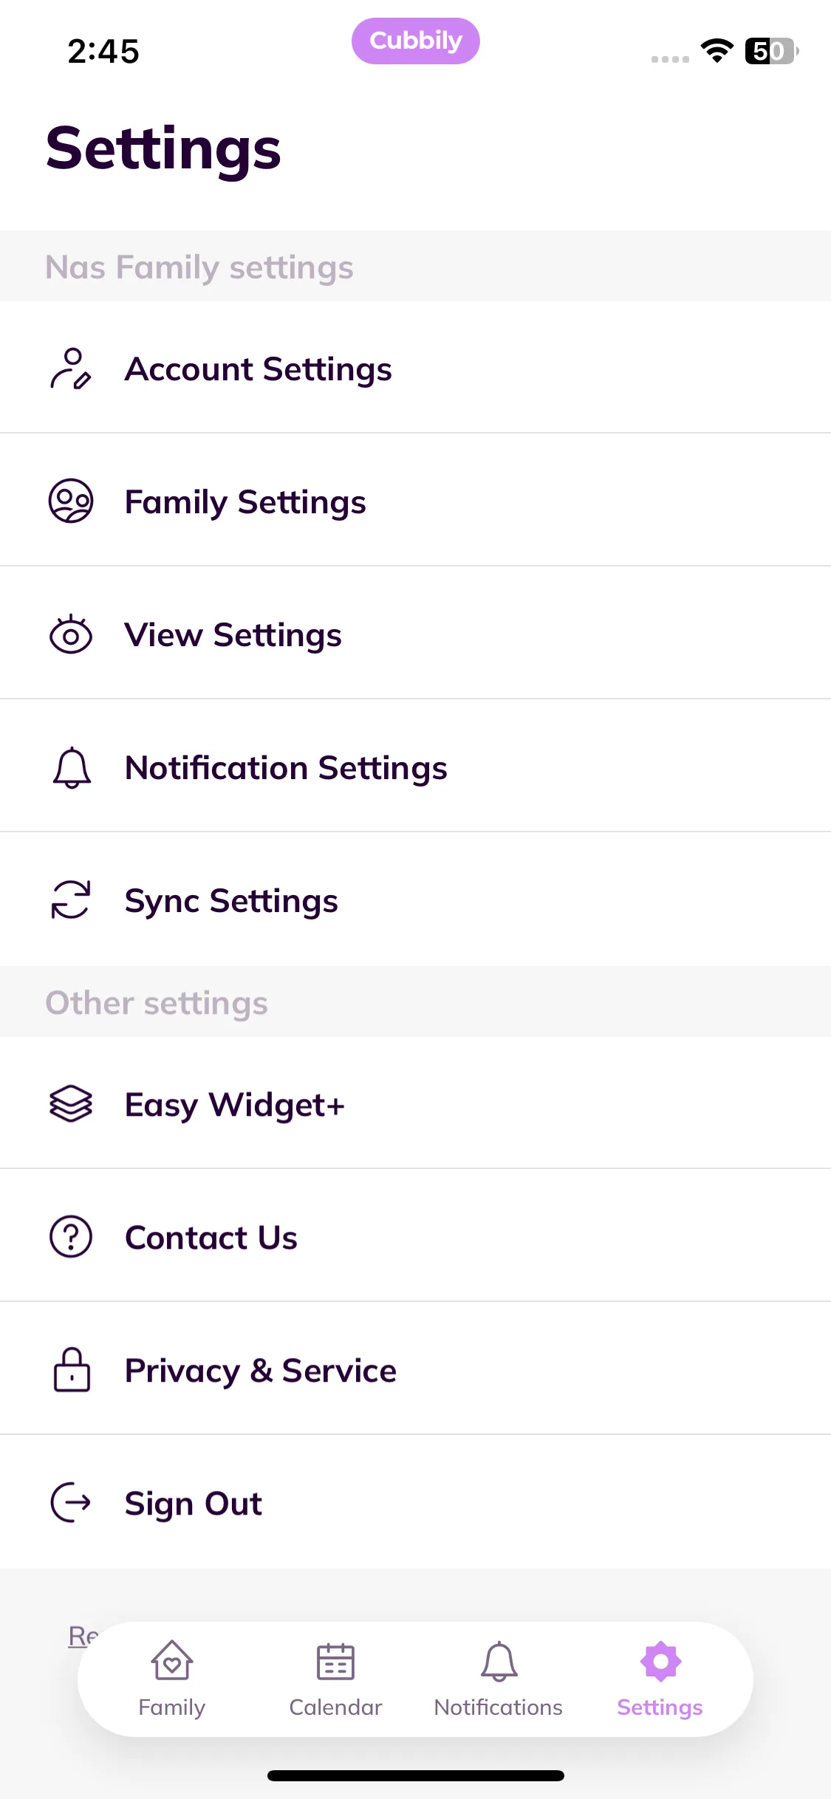Tap the Contact Us question mark icon
The height and width of the screenshot is (1799, 831).
[71, 1237]
